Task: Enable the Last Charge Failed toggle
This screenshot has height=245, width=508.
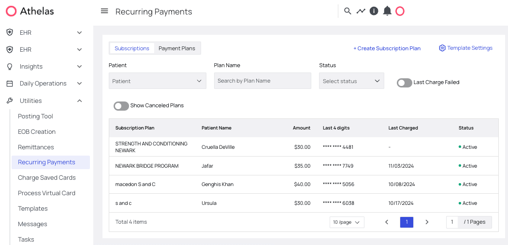Action: tap(404, 83)
